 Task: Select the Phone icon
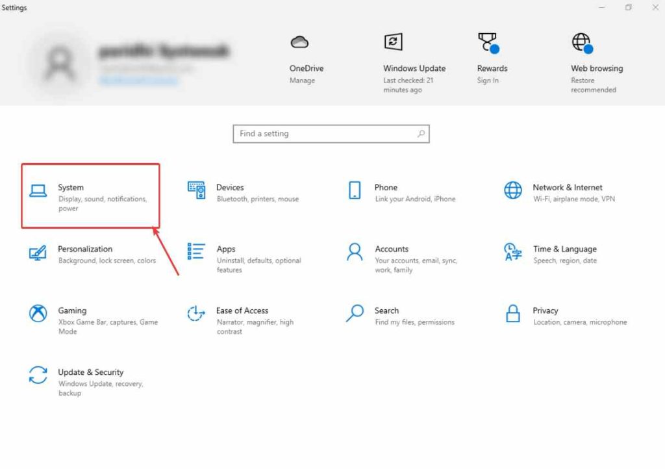coord(355,190)
